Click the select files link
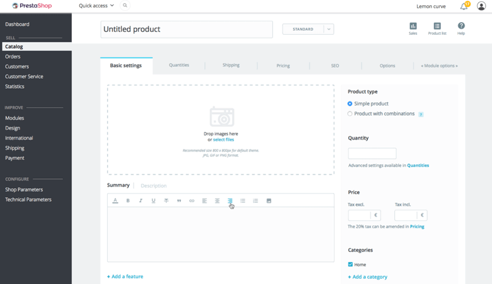This screenshot has width=492, height=284. click(223, 140)
